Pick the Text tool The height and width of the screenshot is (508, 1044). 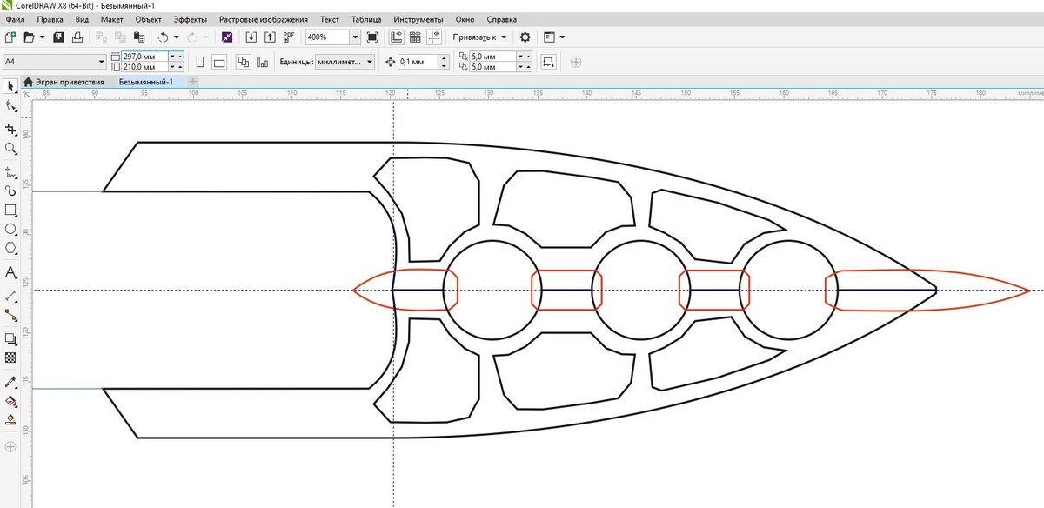point(10,272)
